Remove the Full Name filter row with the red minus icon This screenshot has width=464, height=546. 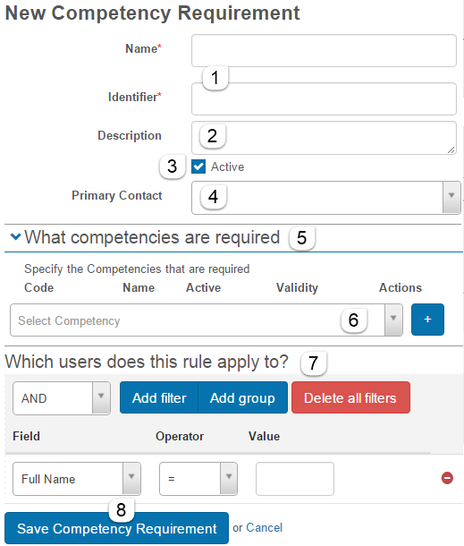tap(447, 478)
